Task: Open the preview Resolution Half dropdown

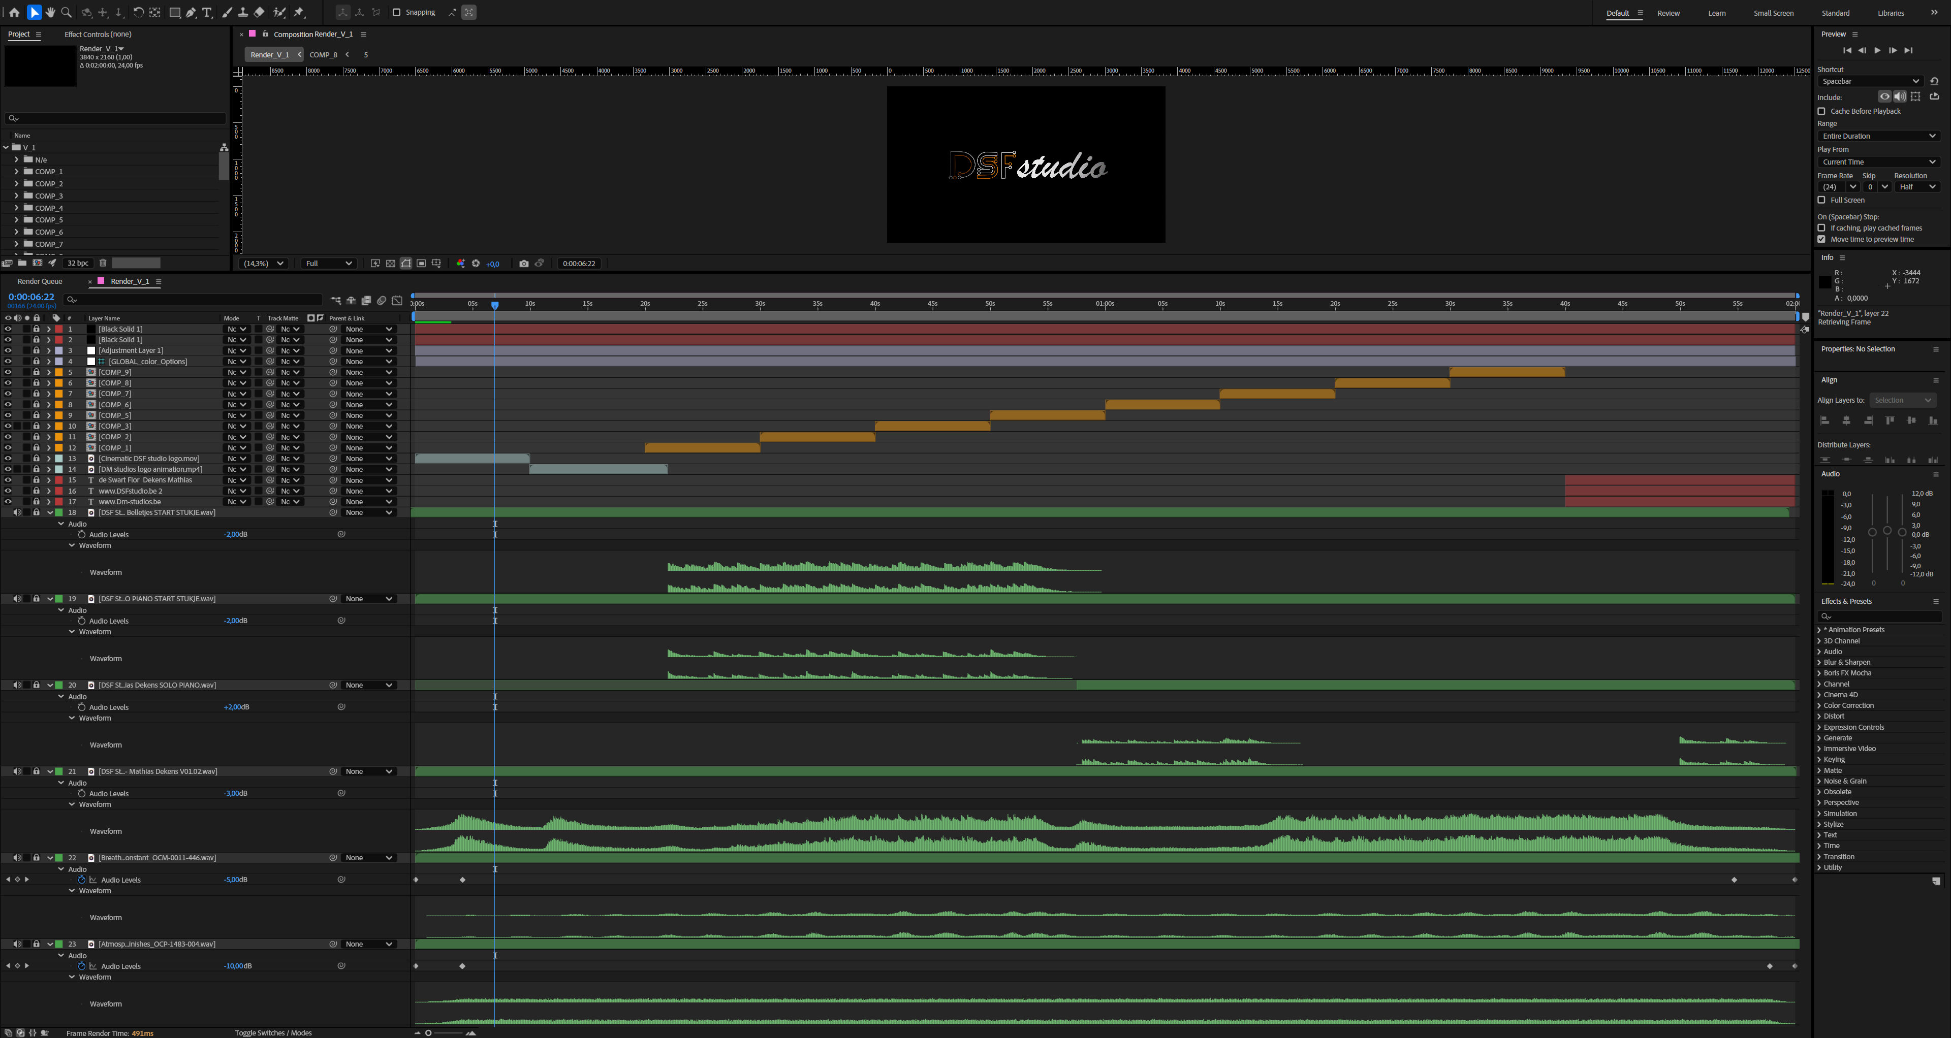Action: coord(1917,187)
